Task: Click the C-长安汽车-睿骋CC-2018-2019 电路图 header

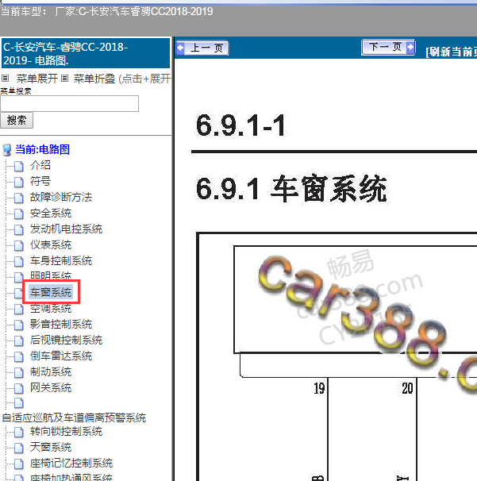Action: (x=86, y=53)
